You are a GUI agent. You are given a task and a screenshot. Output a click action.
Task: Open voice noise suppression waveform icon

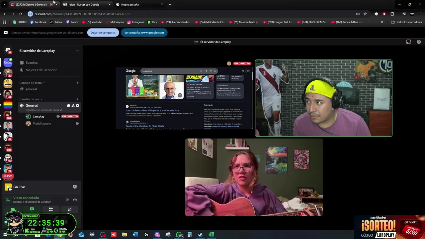67,199
